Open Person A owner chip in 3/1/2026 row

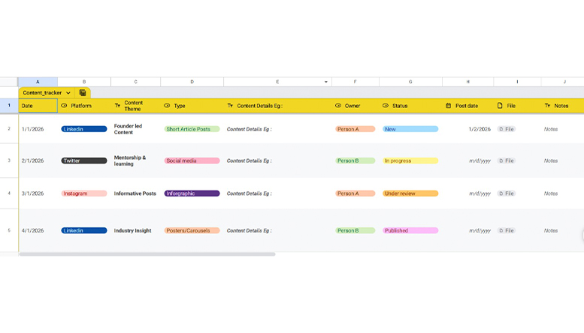356,193
